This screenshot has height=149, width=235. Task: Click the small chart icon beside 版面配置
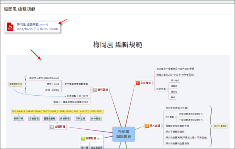tap(98, 138)
